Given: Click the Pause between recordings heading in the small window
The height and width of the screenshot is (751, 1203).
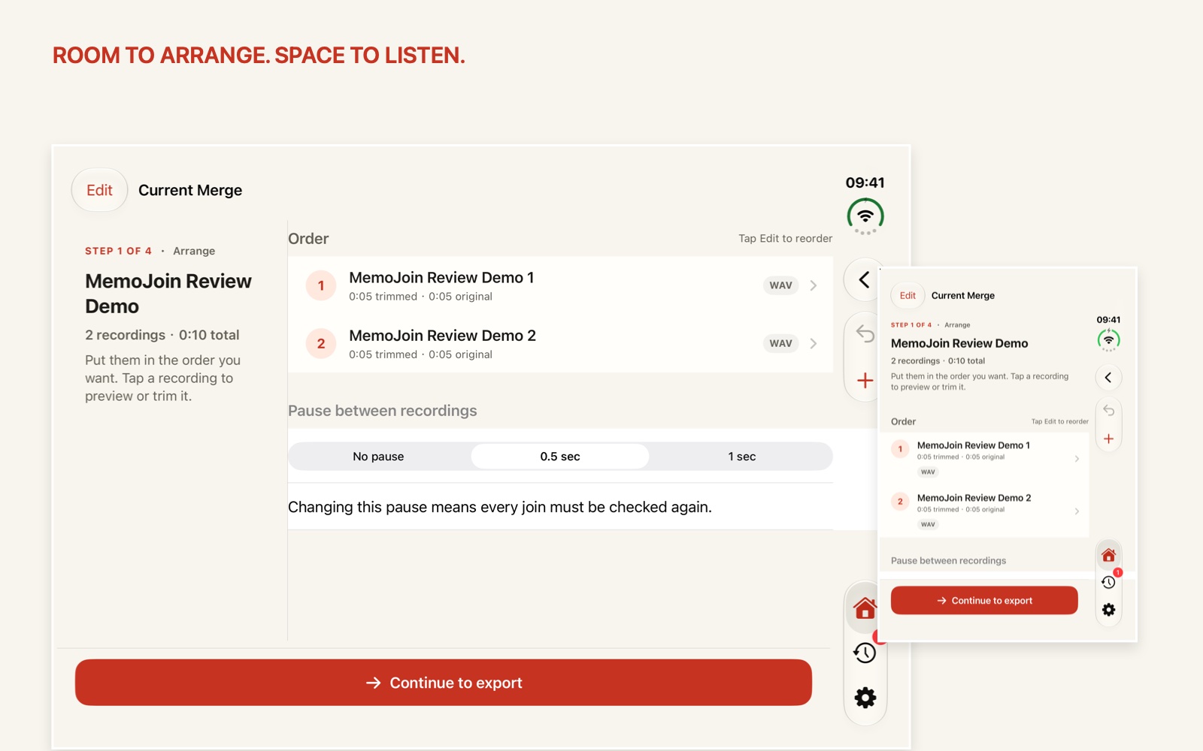Looking at the screenshot, I should tap(948, 560).
